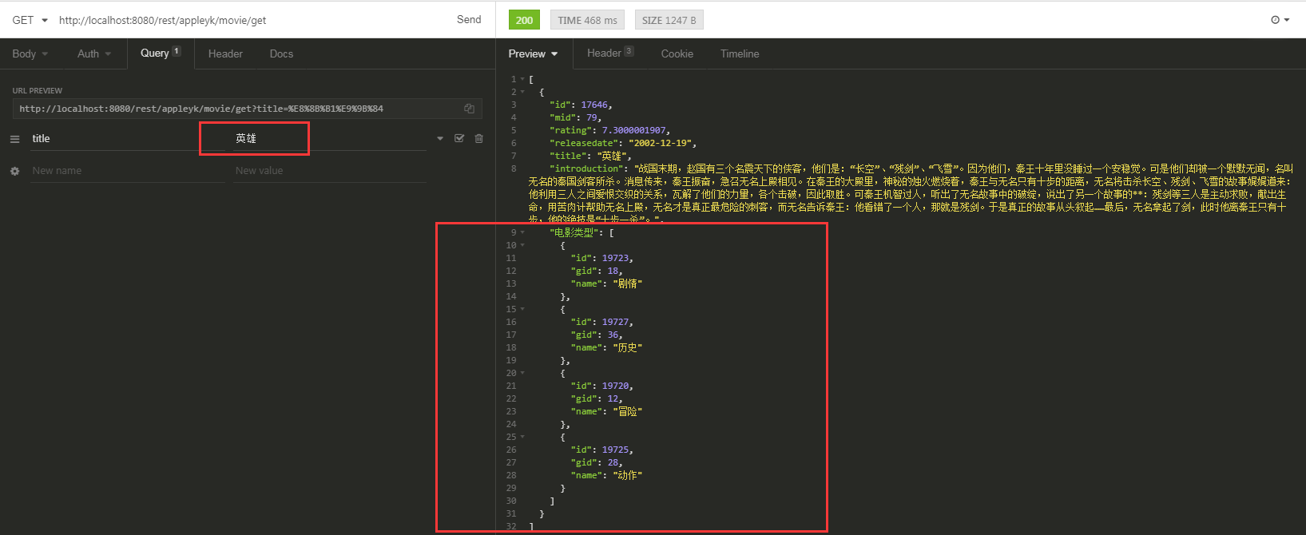Click the "id": 19727 line
The width and height of the screenshot is (1306, 535).
[602, 322]
